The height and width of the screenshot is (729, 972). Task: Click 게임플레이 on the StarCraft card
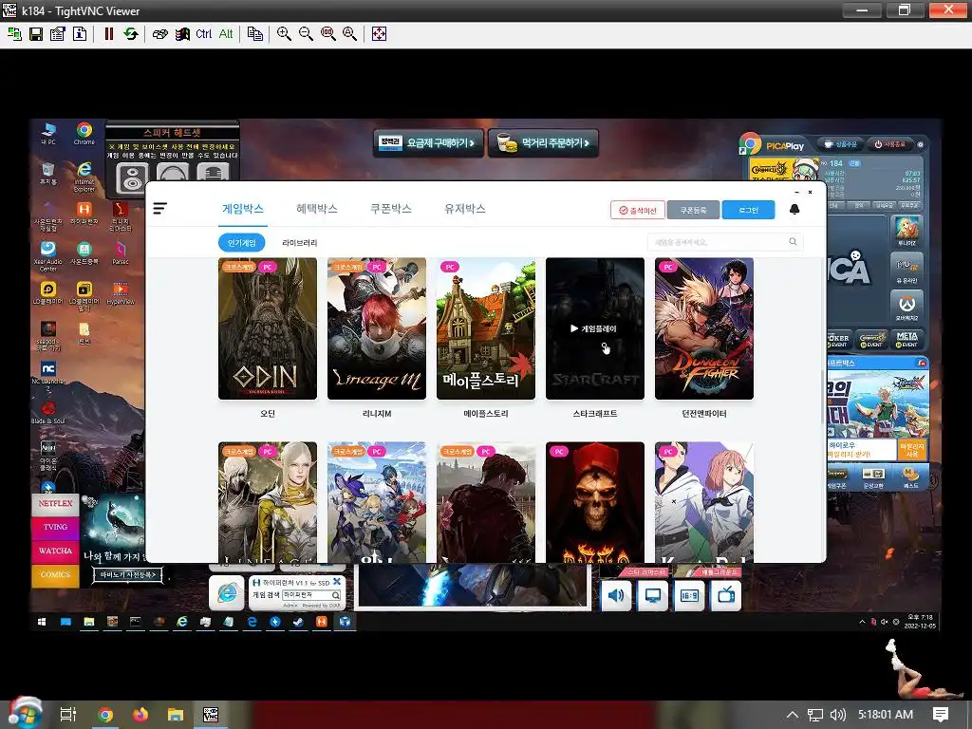click(594, 328)
